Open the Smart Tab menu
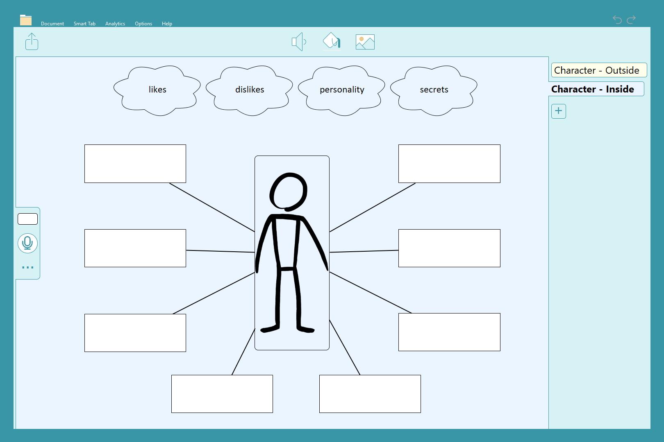This screenshot has height=442, width=664. pos(84,24)
